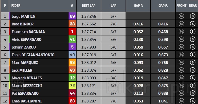Click rider name Maverick VIÑALES
This screenshot has width=198, height=104.
click(27, 78)
